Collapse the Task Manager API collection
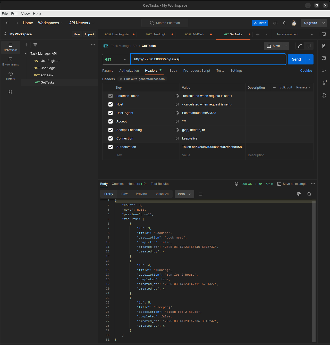Viewport: 330px width, 345px height. [x=26, y=54]
